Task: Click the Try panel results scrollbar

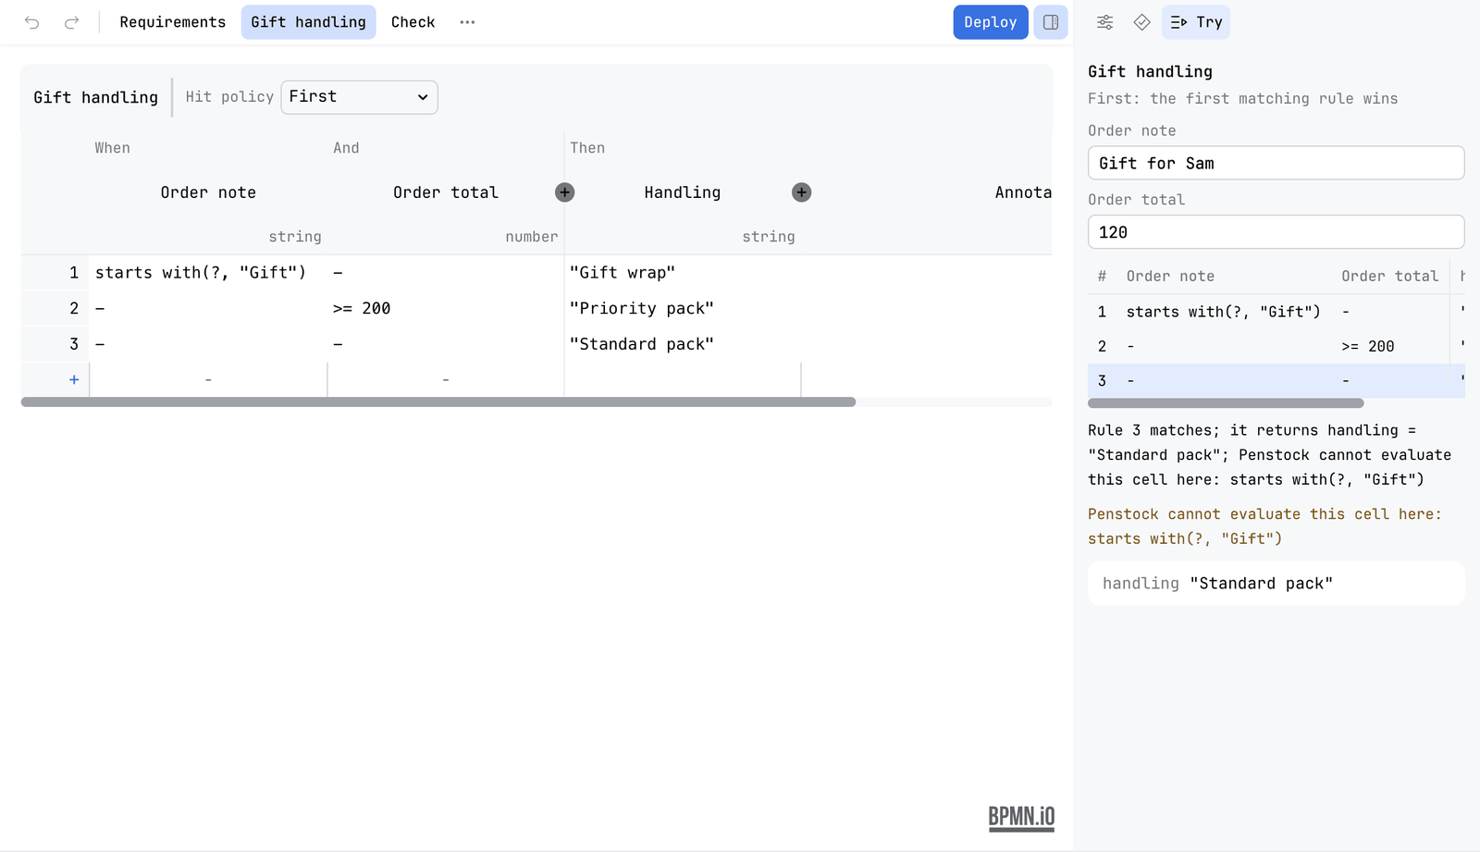Action: coord(1226,403)
